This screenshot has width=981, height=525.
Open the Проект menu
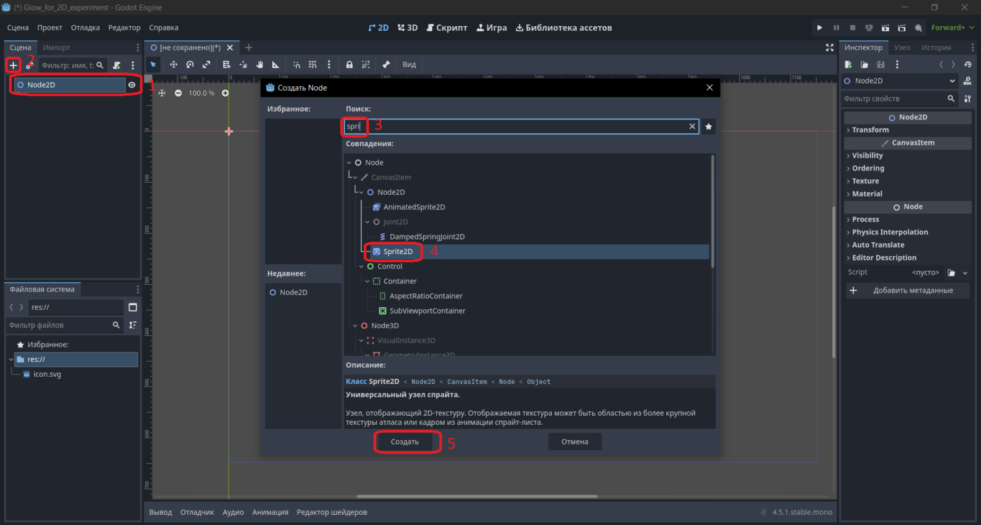click(x=50, y=27)
